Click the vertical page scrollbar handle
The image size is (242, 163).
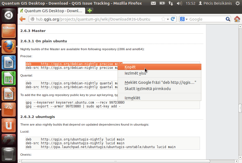click(240, 108)
